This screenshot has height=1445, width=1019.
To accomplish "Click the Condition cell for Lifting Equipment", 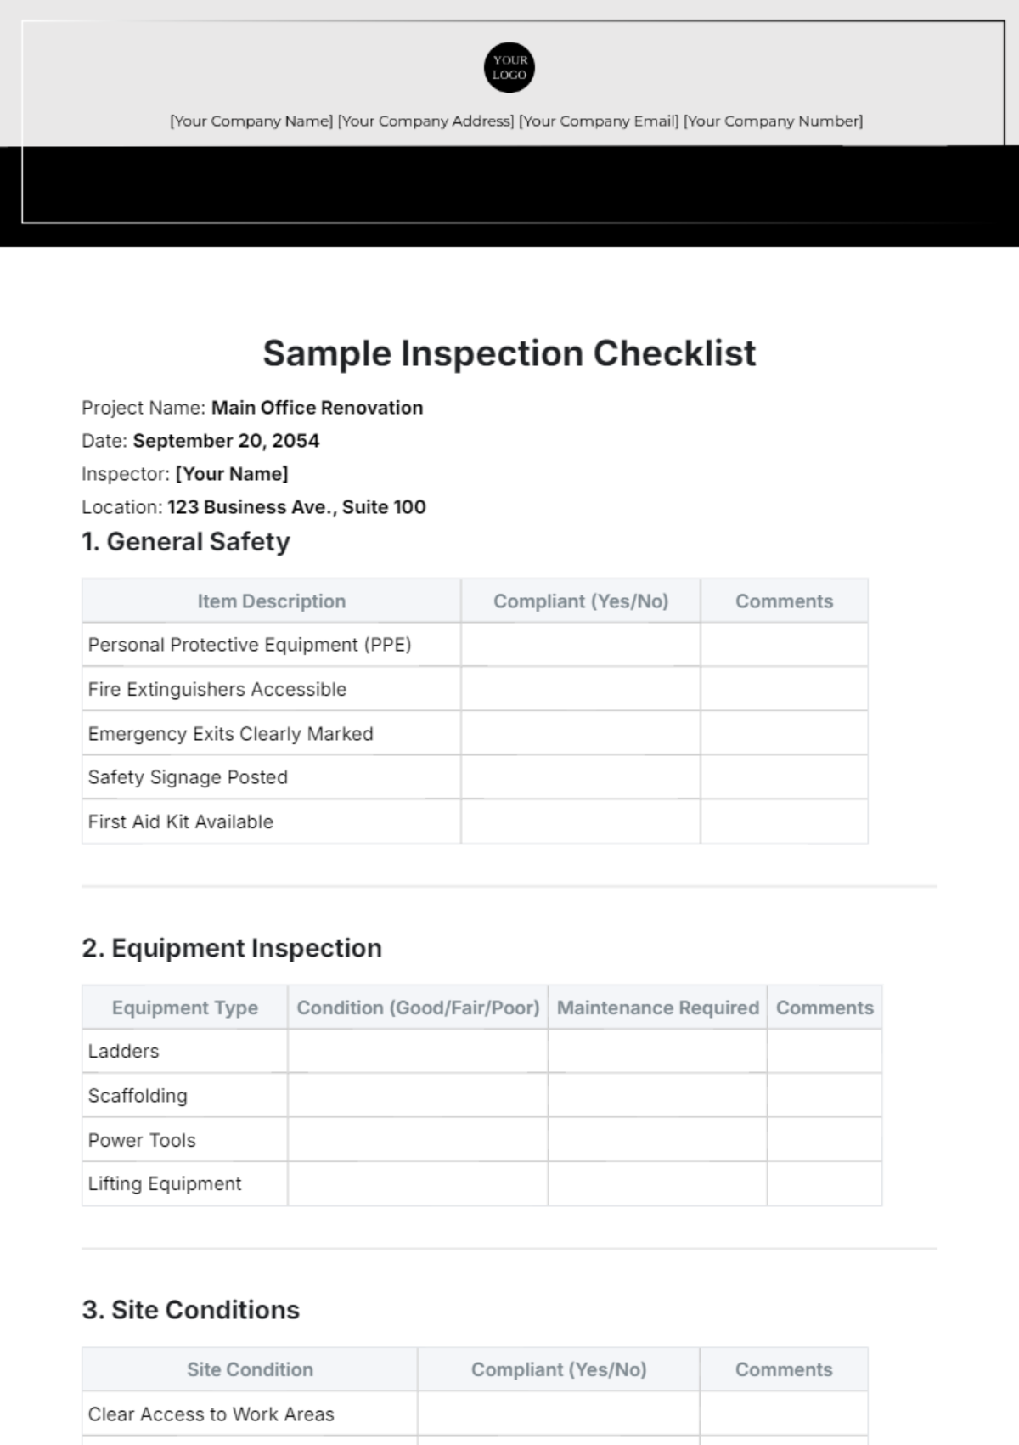I will [x=418, y=1183].
